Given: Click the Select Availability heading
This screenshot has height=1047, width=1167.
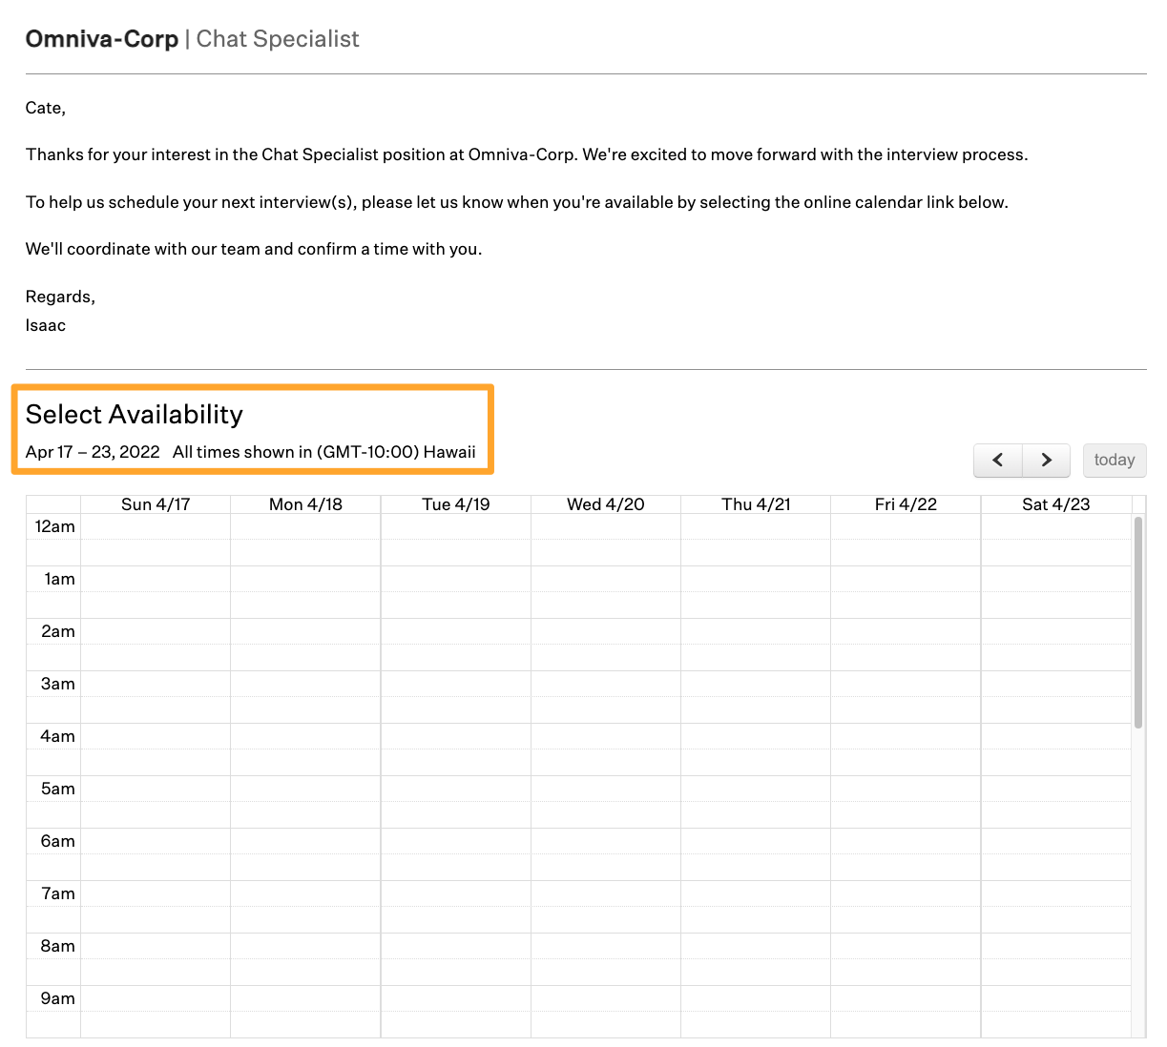Looking at the screenshot, I should pos(134,415).
